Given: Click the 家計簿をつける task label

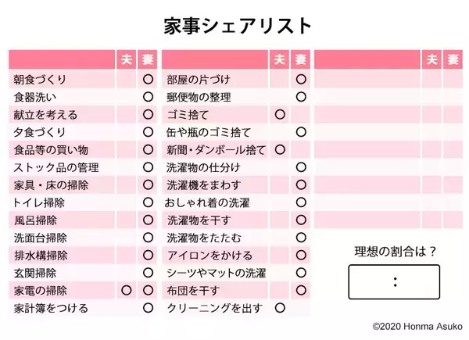Looking at the screenshot, I should click(50, 308).
